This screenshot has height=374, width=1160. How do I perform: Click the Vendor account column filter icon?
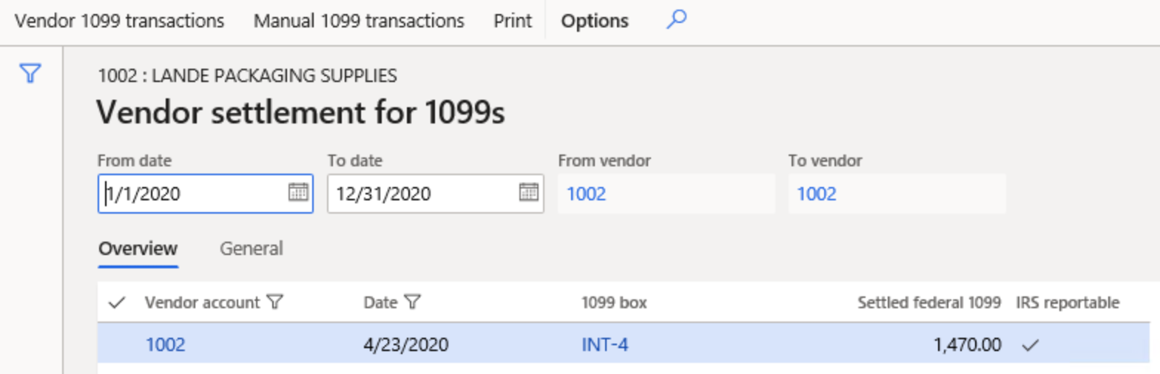(274, 302)
